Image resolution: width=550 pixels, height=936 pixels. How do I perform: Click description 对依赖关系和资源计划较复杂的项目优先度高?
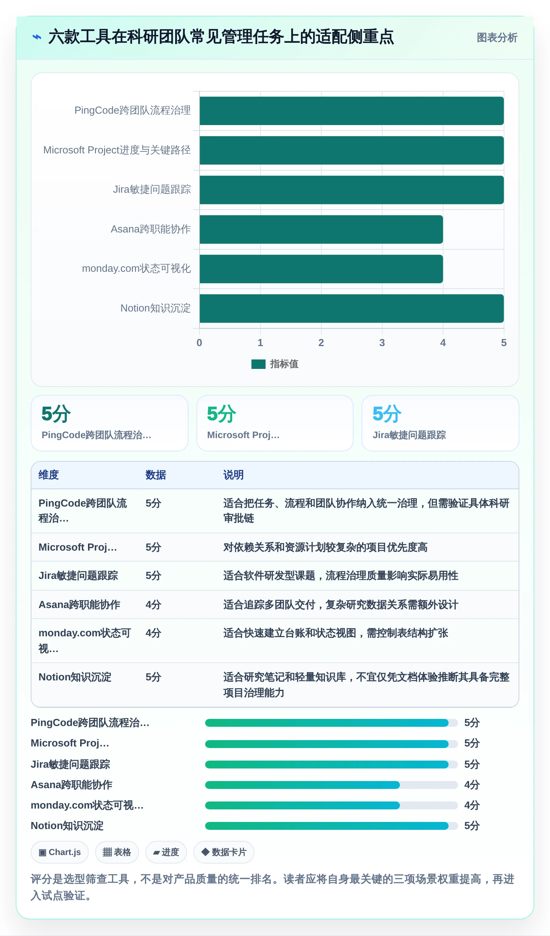[325, 547]
